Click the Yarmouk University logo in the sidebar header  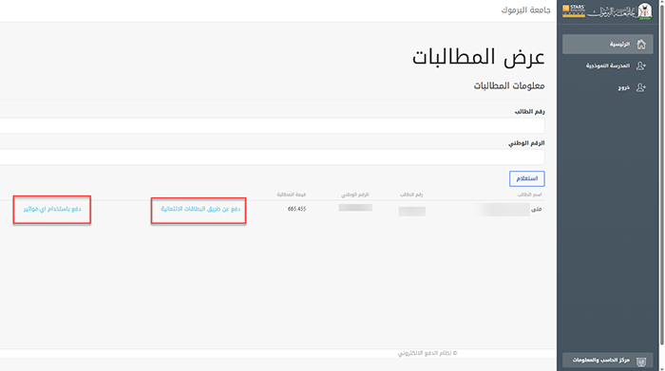tap(619, 11)
